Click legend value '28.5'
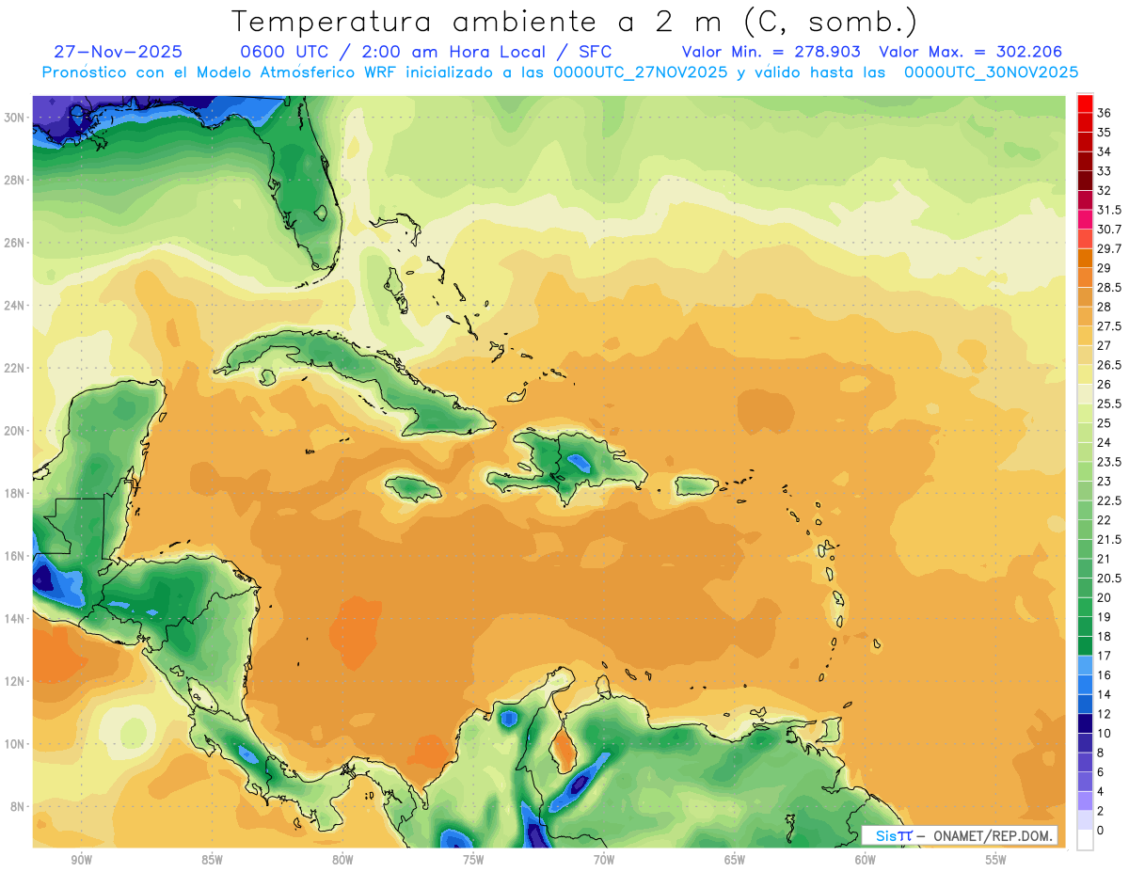Screen dimensions: 1129x872 (1109, 287)
